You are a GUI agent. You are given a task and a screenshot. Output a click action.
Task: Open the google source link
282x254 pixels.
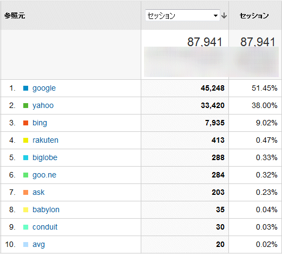point(44,88)
